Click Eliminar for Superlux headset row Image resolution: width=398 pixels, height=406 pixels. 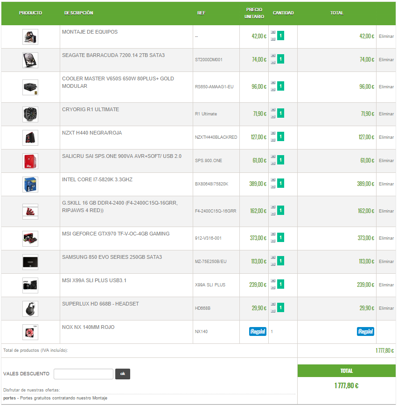tap(386, 308)
